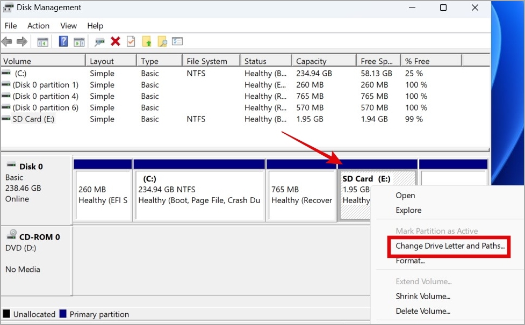Choose Format from the context menu
This screenshot has width=525, height=325.
[x=410, y=261]
